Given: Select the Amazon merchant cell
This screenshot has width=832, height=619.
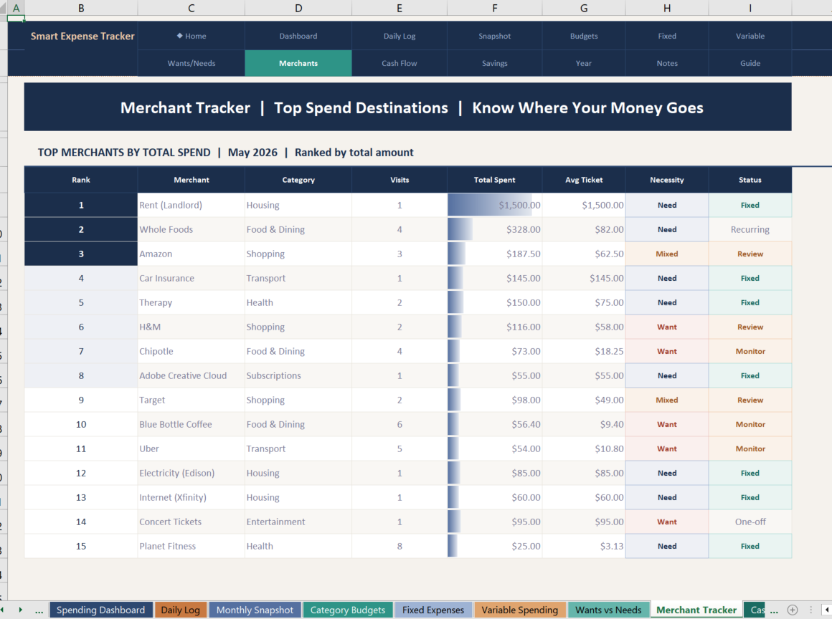Looking at the screenshot, I should [191, 254].
